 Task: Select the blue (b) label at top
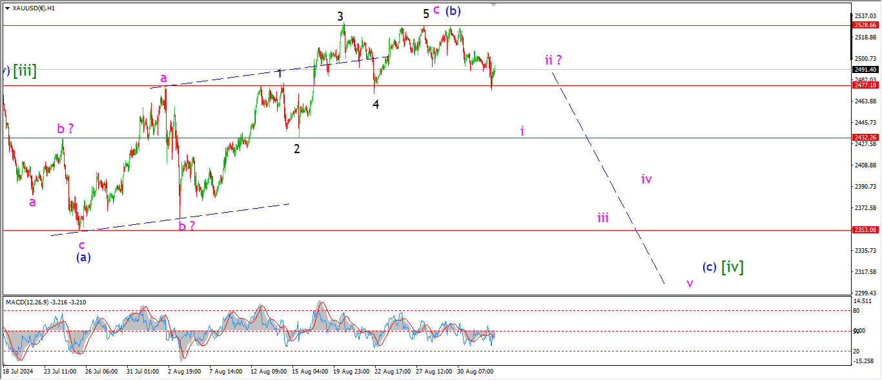click(453, 11)
